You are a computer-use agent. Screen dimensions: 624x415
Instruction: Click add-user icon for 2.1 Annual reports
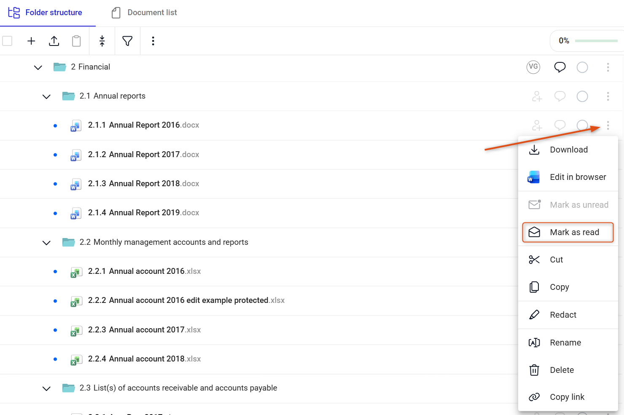point(537,96)
